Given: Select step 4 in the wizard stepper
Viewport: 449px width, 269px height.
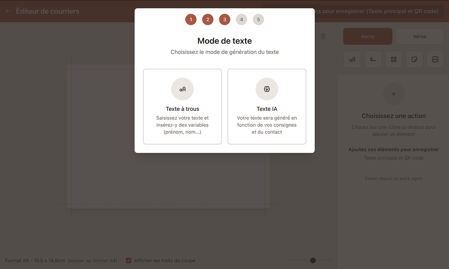Looking at the screenshot, I should 241,19.
